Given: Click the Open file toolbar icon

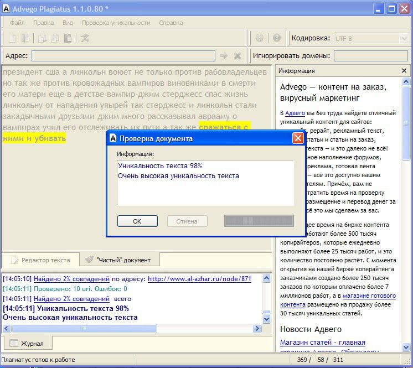Looking at the screenshot, I should click(25, 38).
